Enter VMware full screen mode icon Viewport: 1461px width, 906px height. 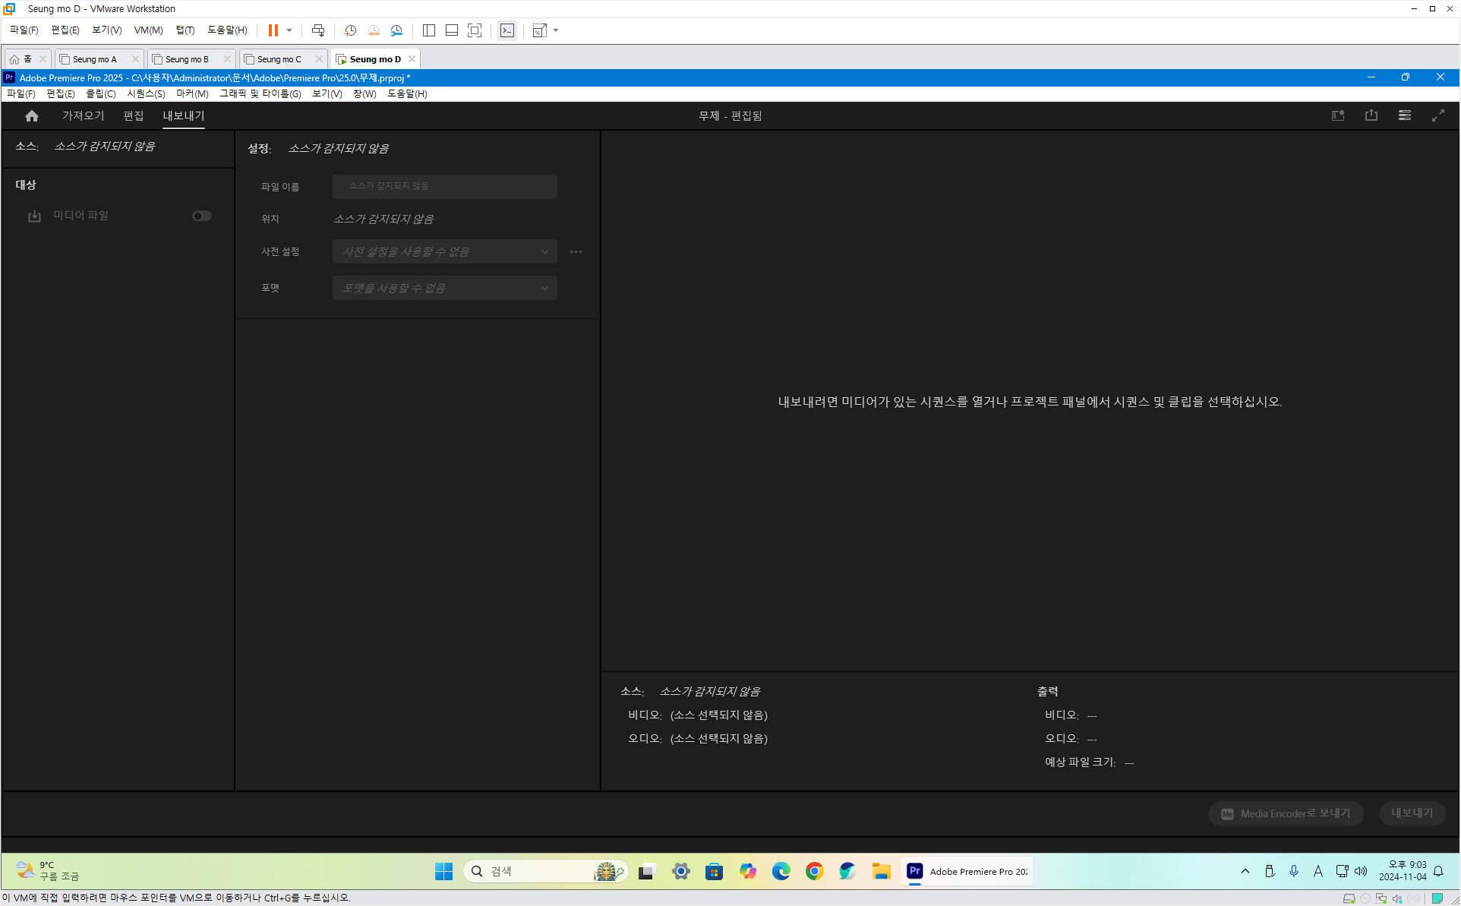tap(475, 30)
